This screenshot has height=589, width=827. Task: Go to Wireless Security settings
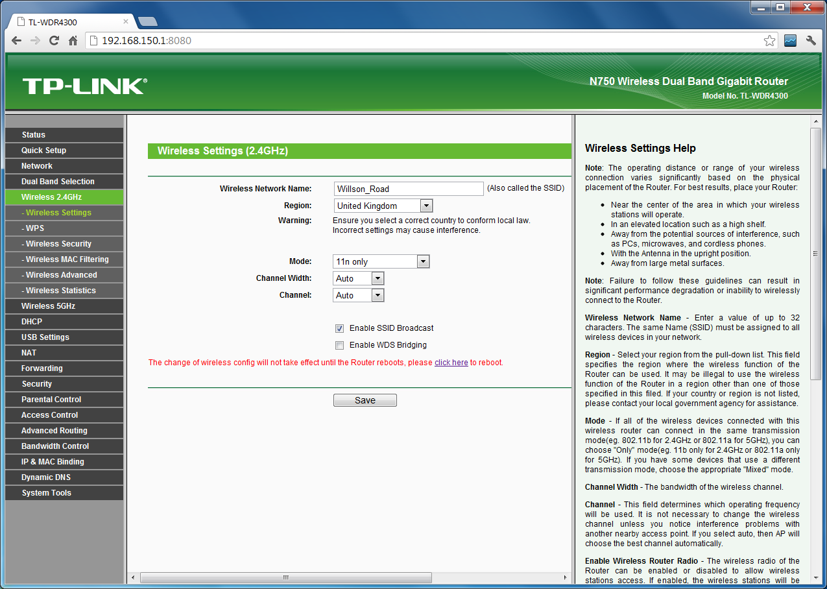click(x=64, y=244)
